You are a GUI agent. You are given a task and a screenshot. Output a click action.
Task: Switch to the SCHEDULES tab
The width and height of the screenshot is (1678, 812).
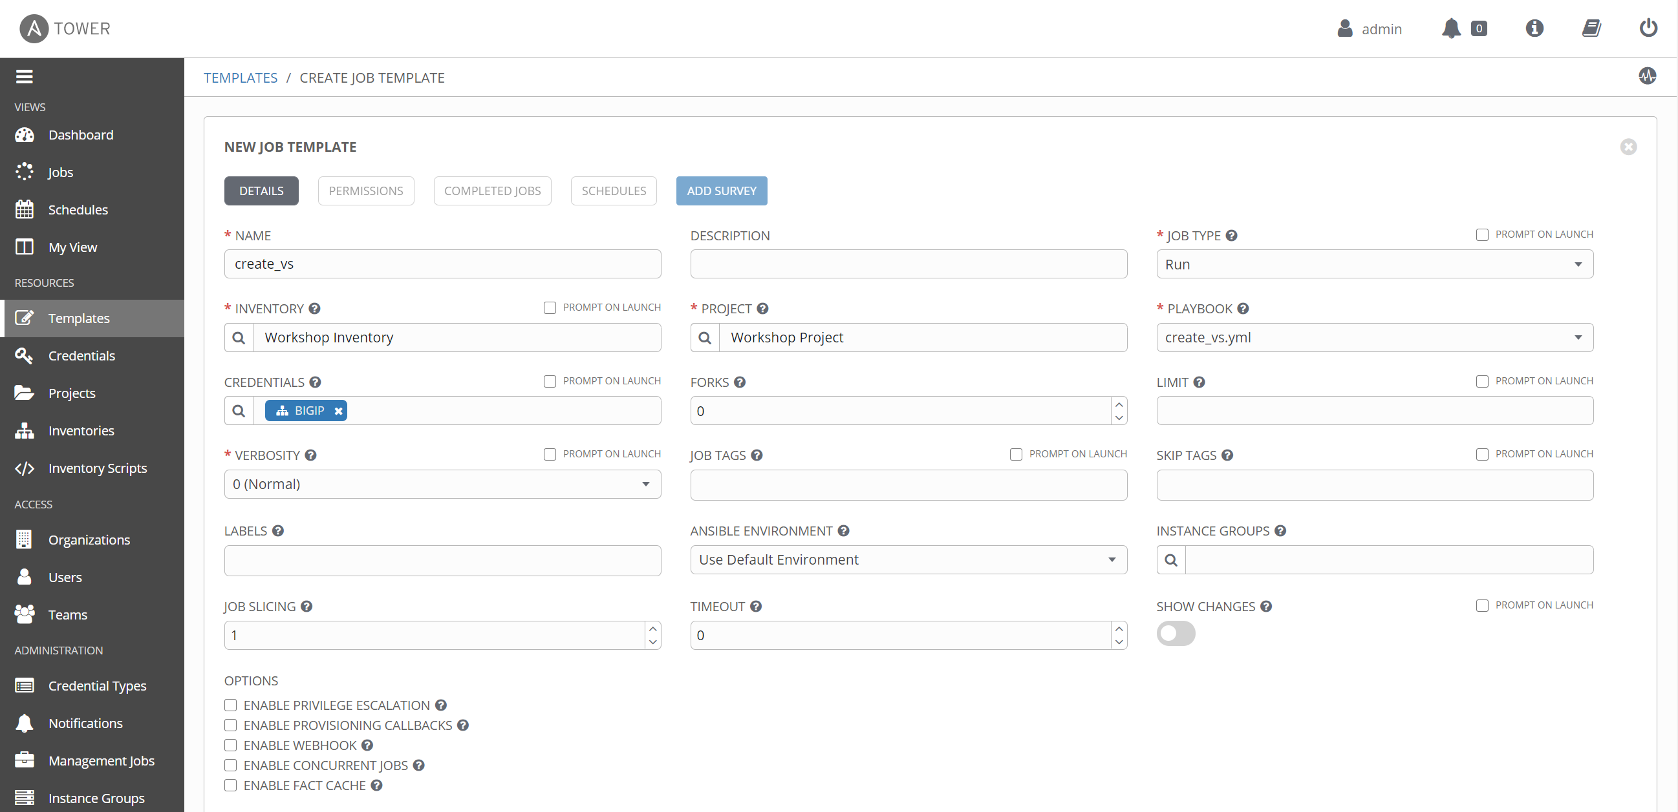pos(613,190)
